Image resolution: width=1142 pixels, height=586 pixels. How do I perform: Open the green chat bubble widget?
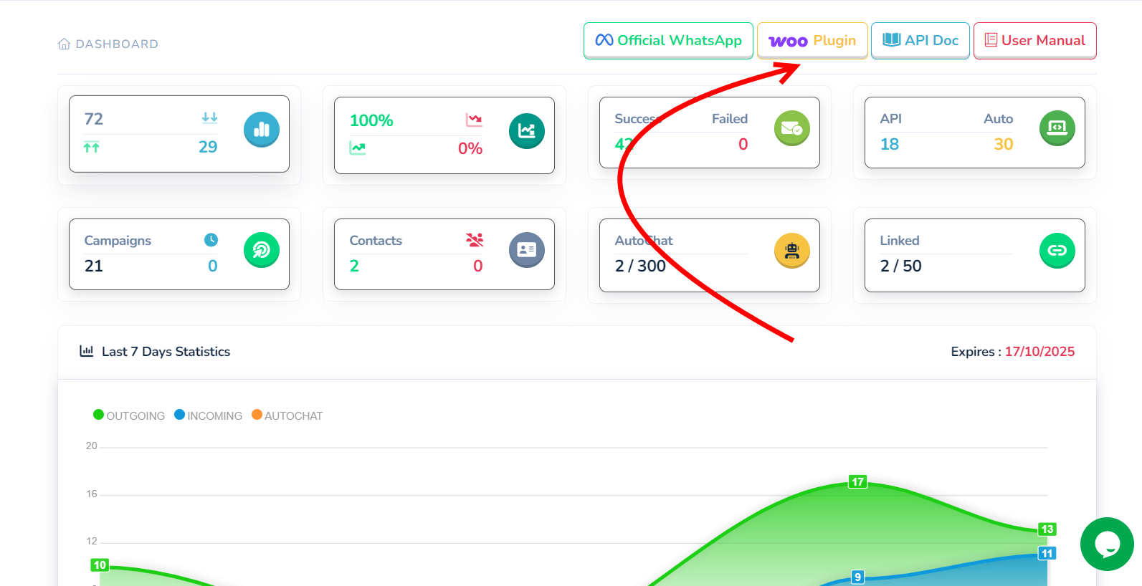coord(1108,544)
